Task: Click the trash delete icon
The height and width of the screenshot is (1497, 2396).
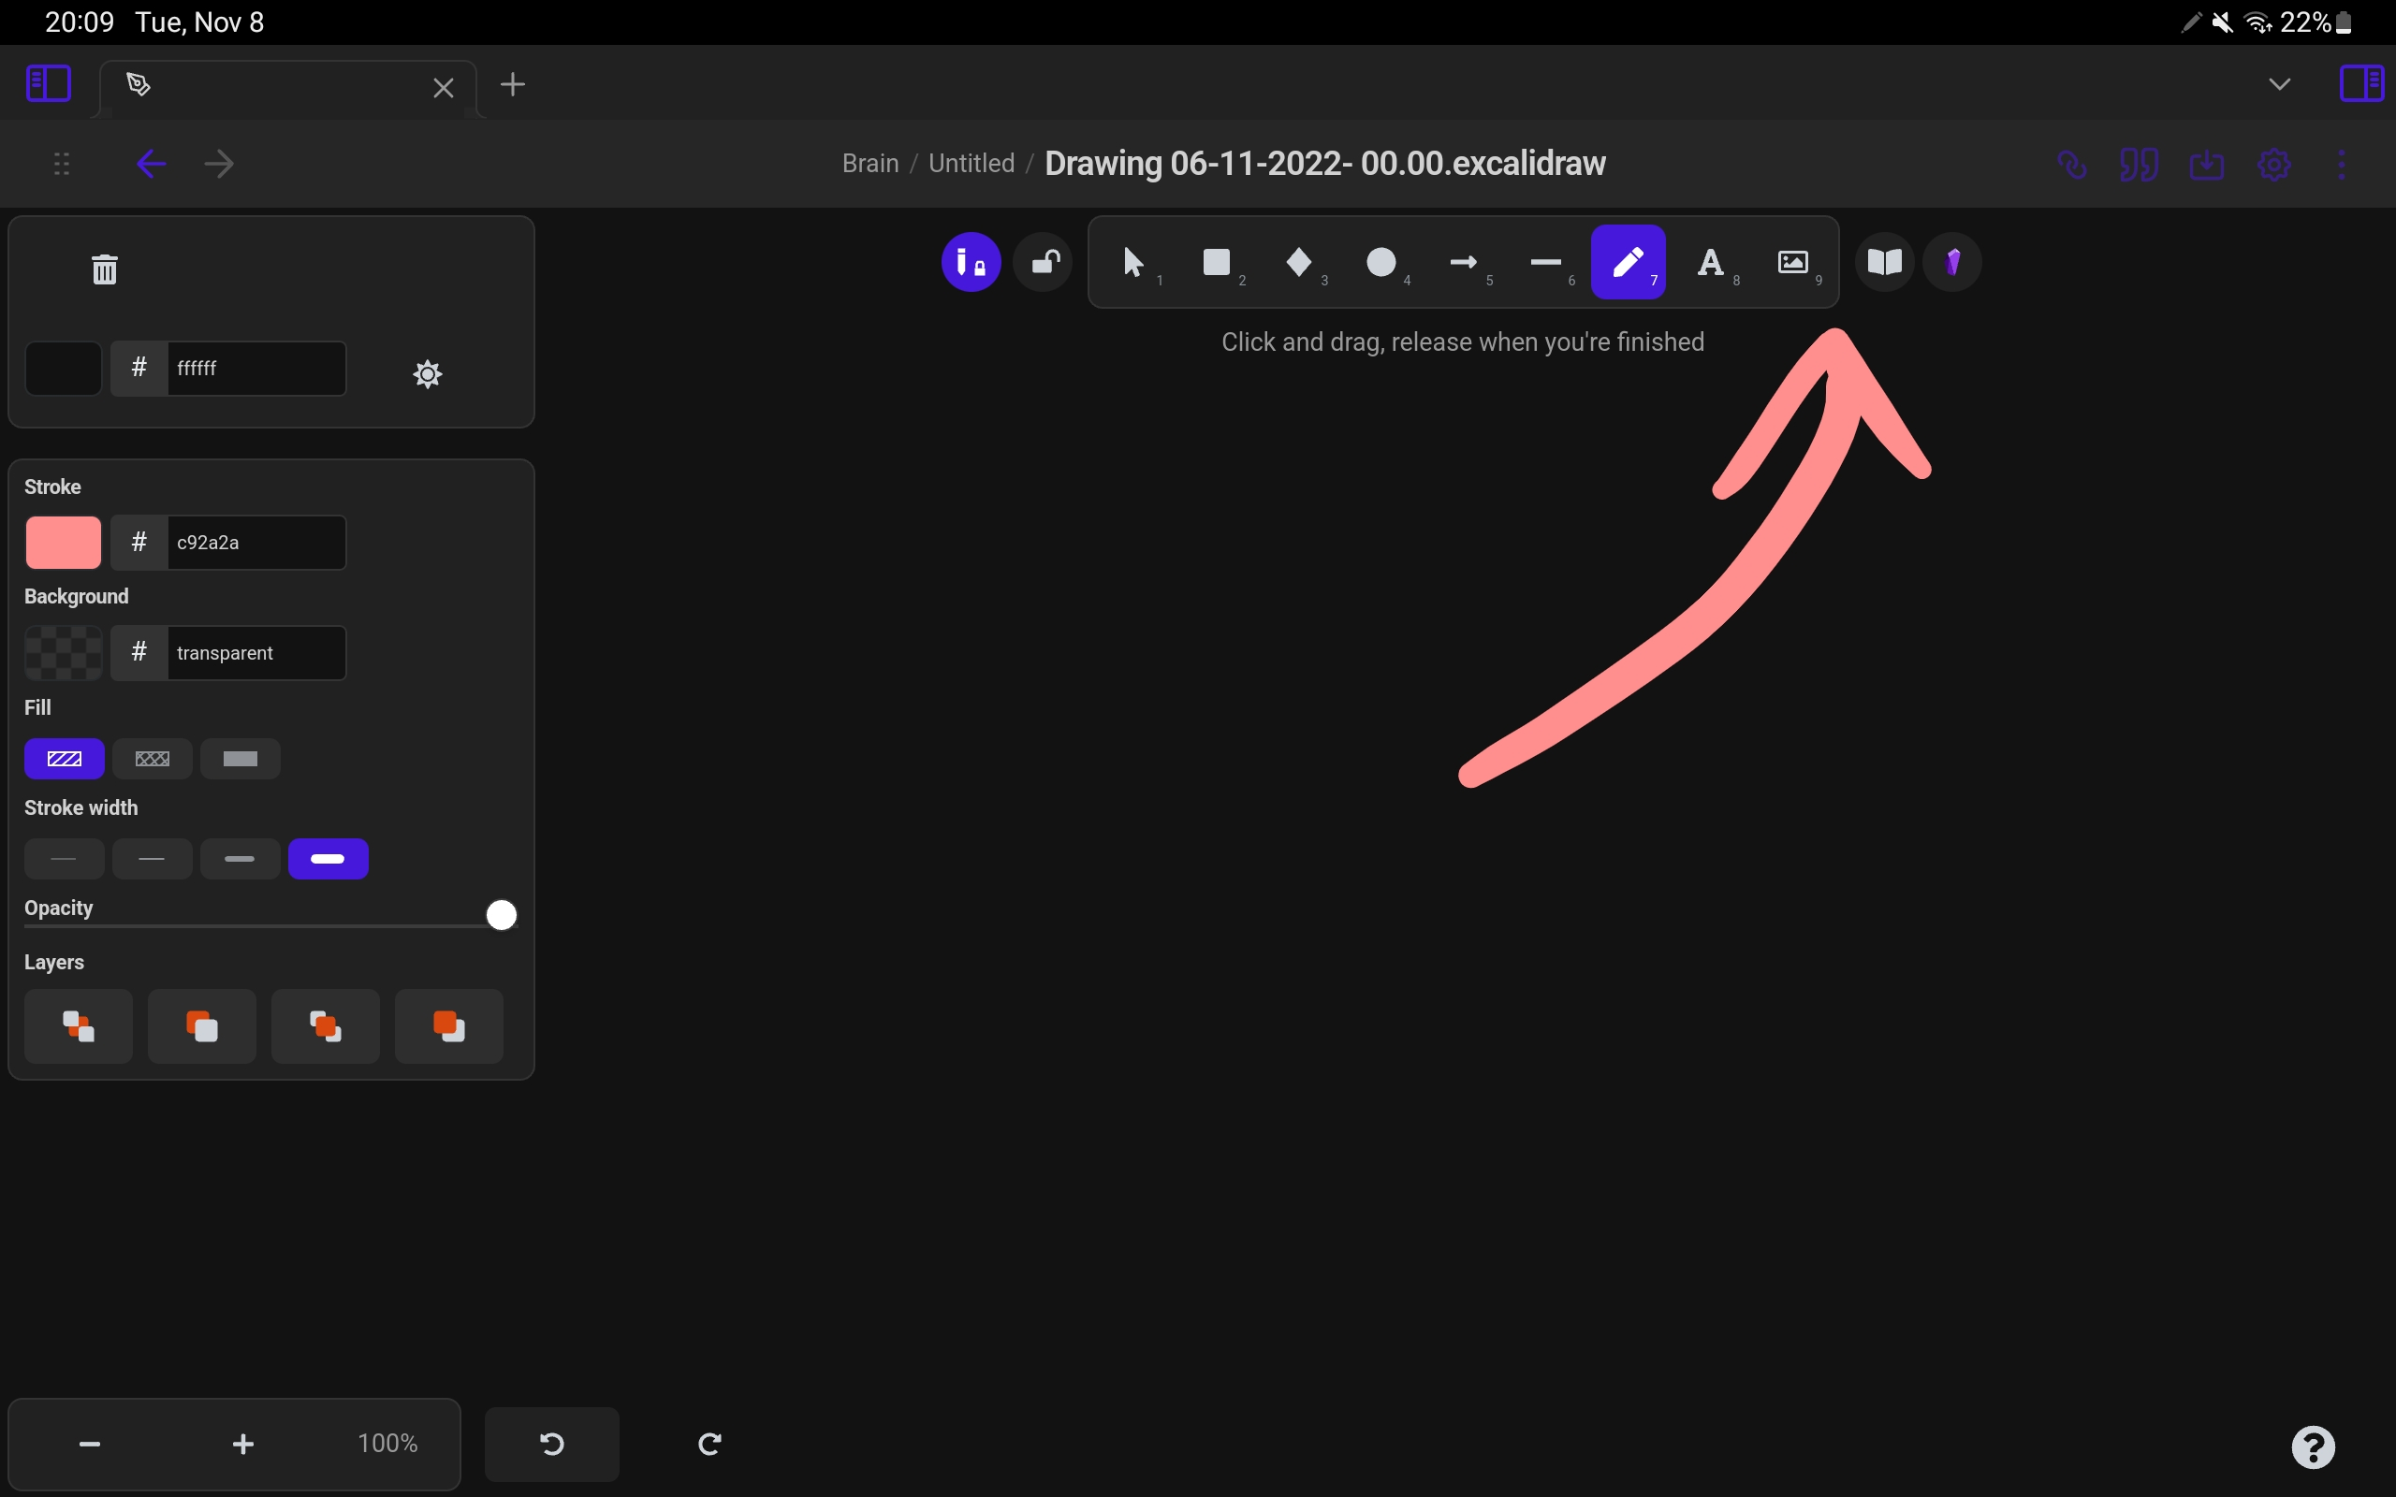Action: (105, 269)
